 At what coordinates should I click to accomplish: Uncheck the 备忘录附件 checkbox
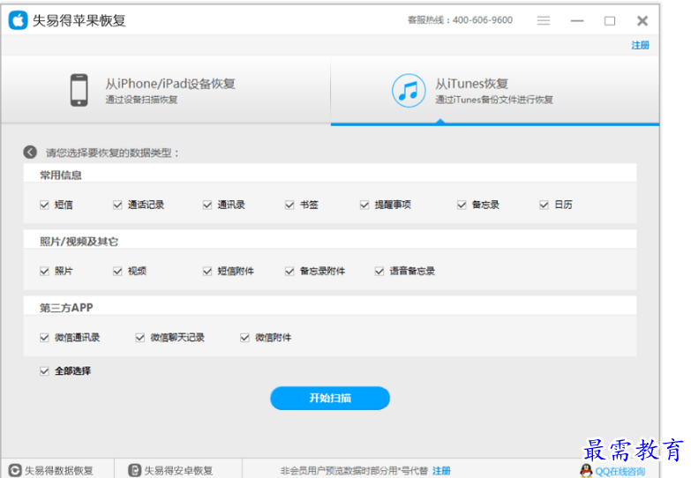[x=289, y=271]
